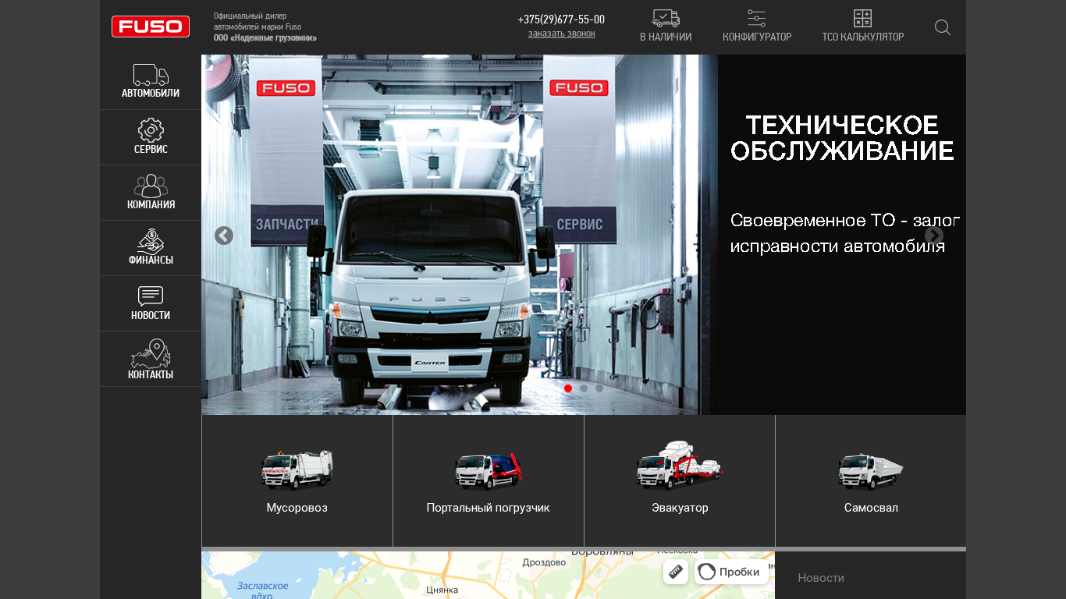Click the FUSO logo in the header
This screenshot has width=1066, height=599.
tap(151, 27)
